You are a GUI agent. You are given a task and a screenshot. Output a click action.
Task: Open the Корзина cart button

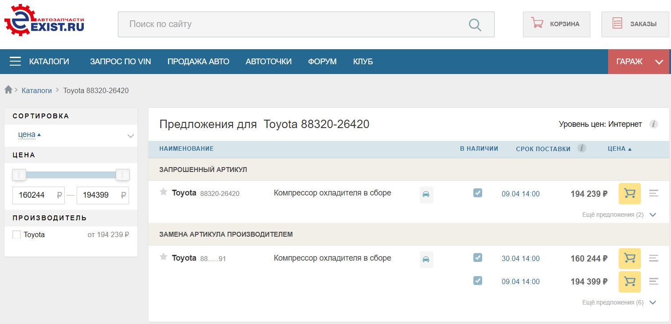tap(556, 24)
